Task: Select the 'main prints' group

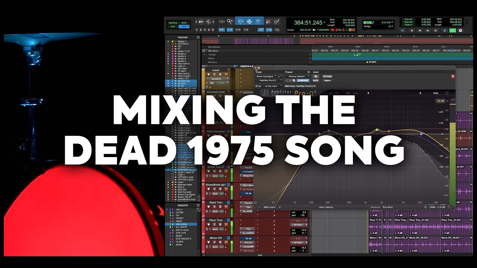Action: [x=181, y=224]
